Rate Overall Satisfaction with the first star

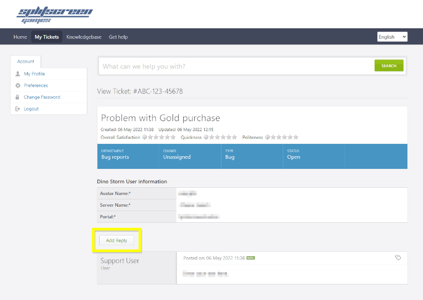click(x=150, y=137)
